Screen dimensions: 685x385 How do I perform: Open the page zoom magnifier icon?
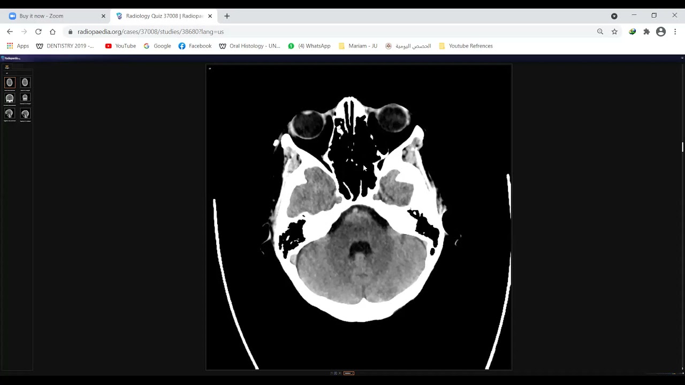[600, 32]
